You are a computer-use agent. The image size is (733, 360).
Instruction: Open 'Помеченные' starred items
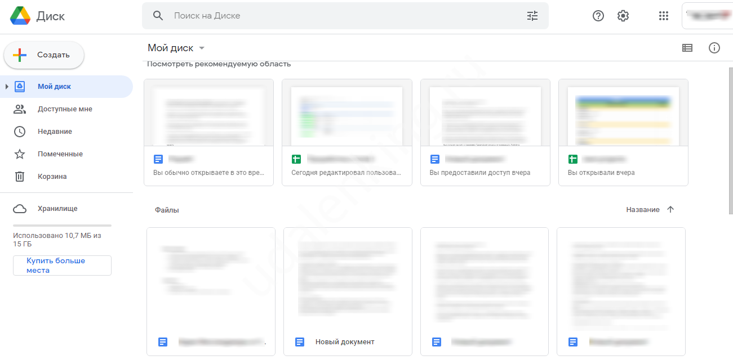click(x=60, y=154)
